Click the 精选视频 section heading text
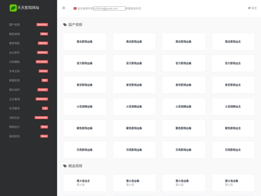 (75, 166)
